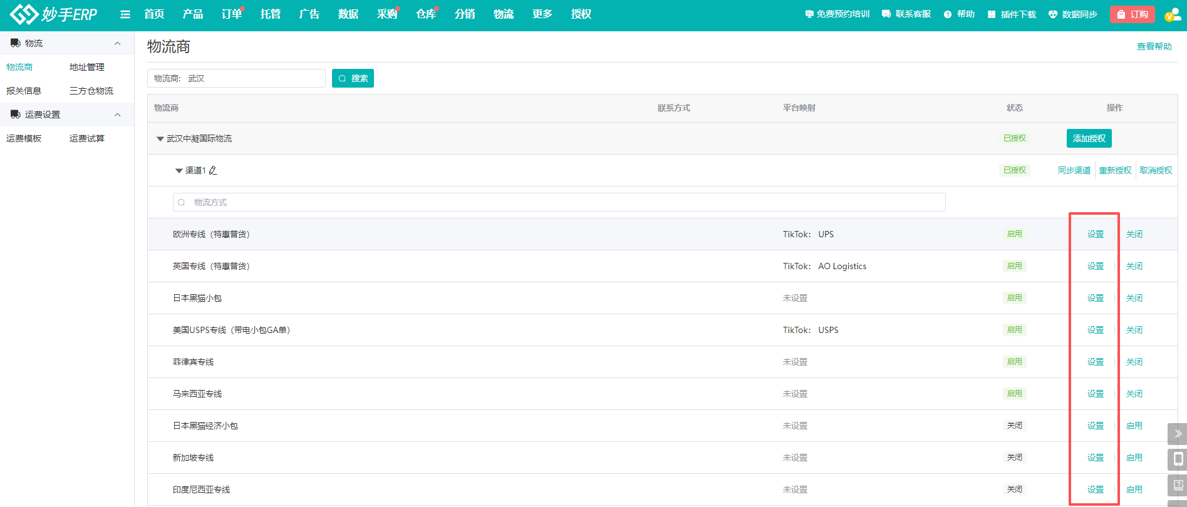Click the mobile phone icon in floating sidebar
Viewport: 1187px width, 507px height.
pos(1178,459)
